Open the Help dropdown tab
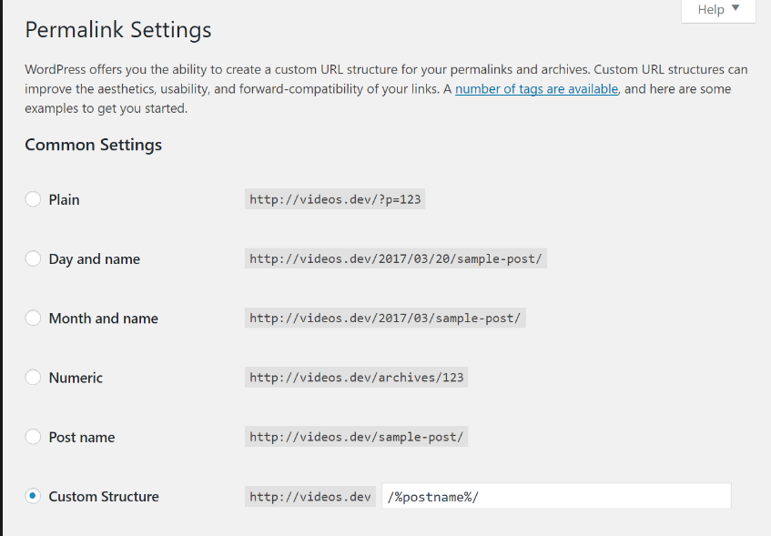Screen dimensions: 771x536 click(717, 10)
